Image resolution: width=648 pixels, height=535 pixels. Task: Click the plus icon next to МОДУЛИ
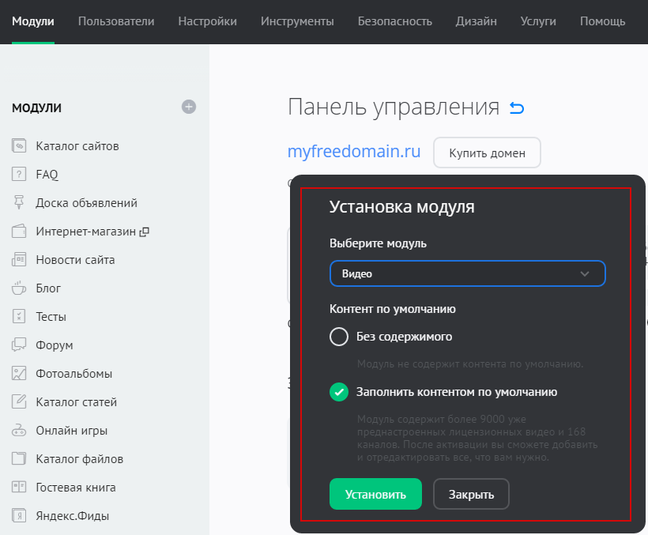(x=189, y=107)
